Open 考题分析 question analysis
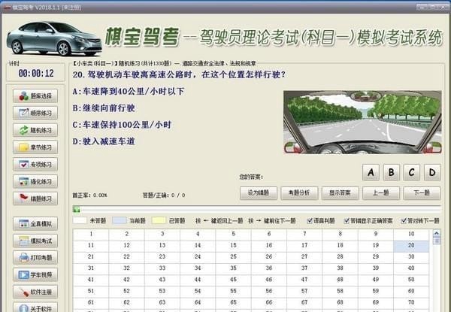Image resolution: width=451 pixels, height=312 pixels. pos(299,193)
